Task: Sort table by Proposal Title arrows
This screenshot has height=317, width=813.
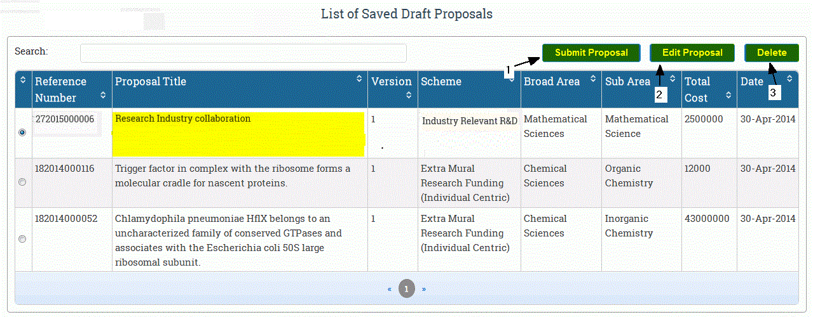Action: (x=359, y=79)
